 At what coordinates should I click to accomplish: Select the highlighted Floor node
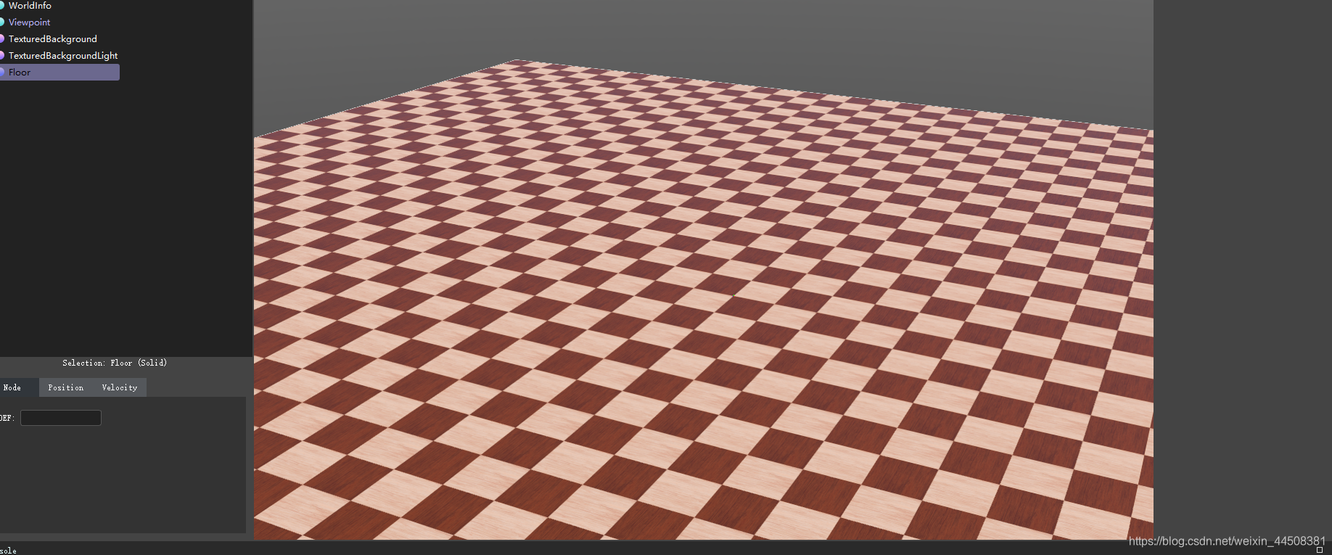click(x=59, y=73)
